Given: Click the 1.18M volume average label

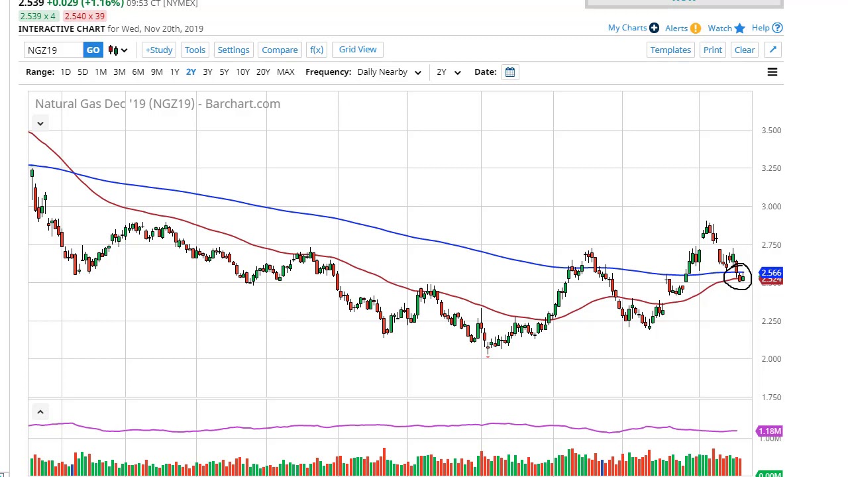Looking at the screenshot, I should (x=769, y=431).
